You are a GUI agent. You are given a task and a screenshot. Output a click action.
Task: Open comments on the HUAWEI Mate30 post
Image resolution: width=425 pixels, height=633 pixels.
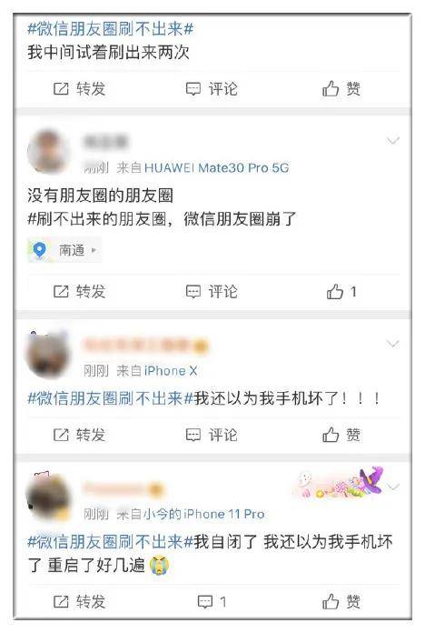coord(193,291)
